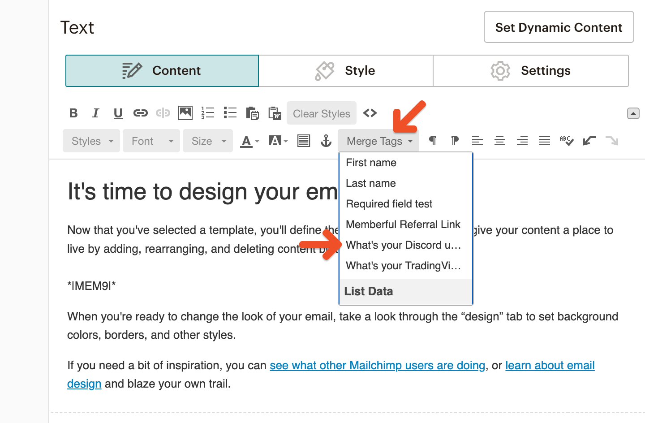Open the source code editor
This screenshot has width=645, height=423.
370,113
